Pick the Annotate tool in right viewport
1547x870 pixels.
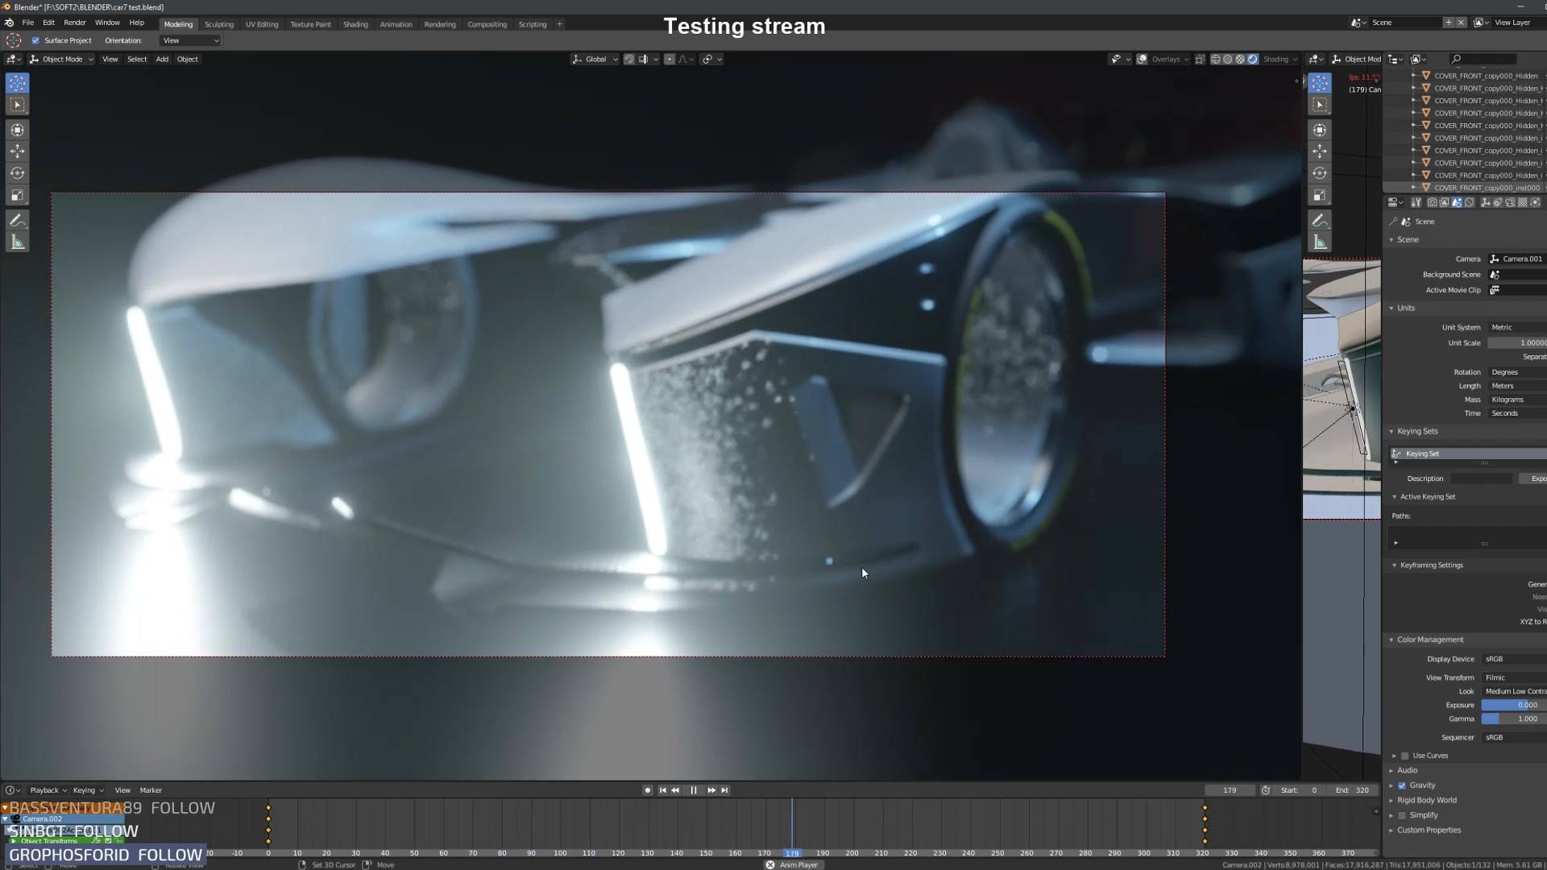tap(1319, 221)
